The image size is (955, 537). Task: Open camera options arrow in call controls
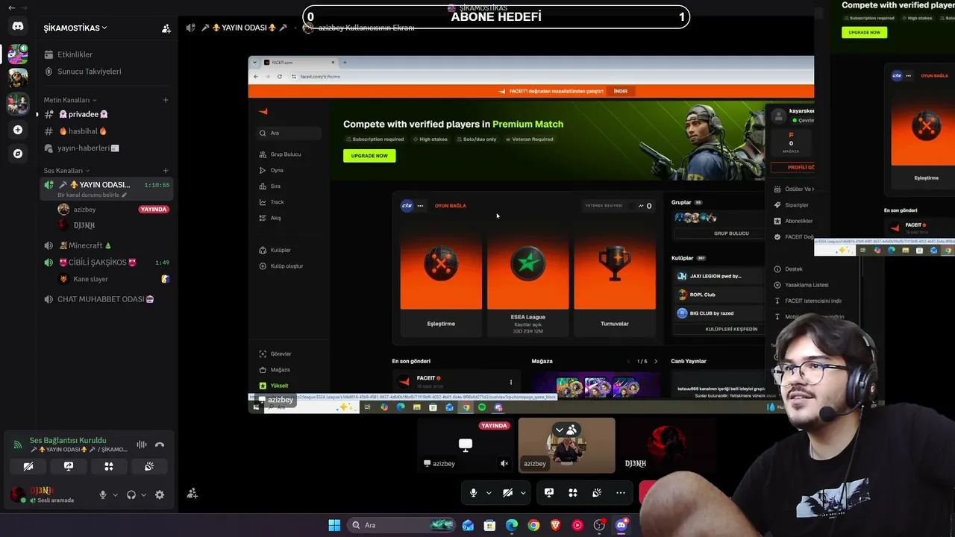(523, 492)
